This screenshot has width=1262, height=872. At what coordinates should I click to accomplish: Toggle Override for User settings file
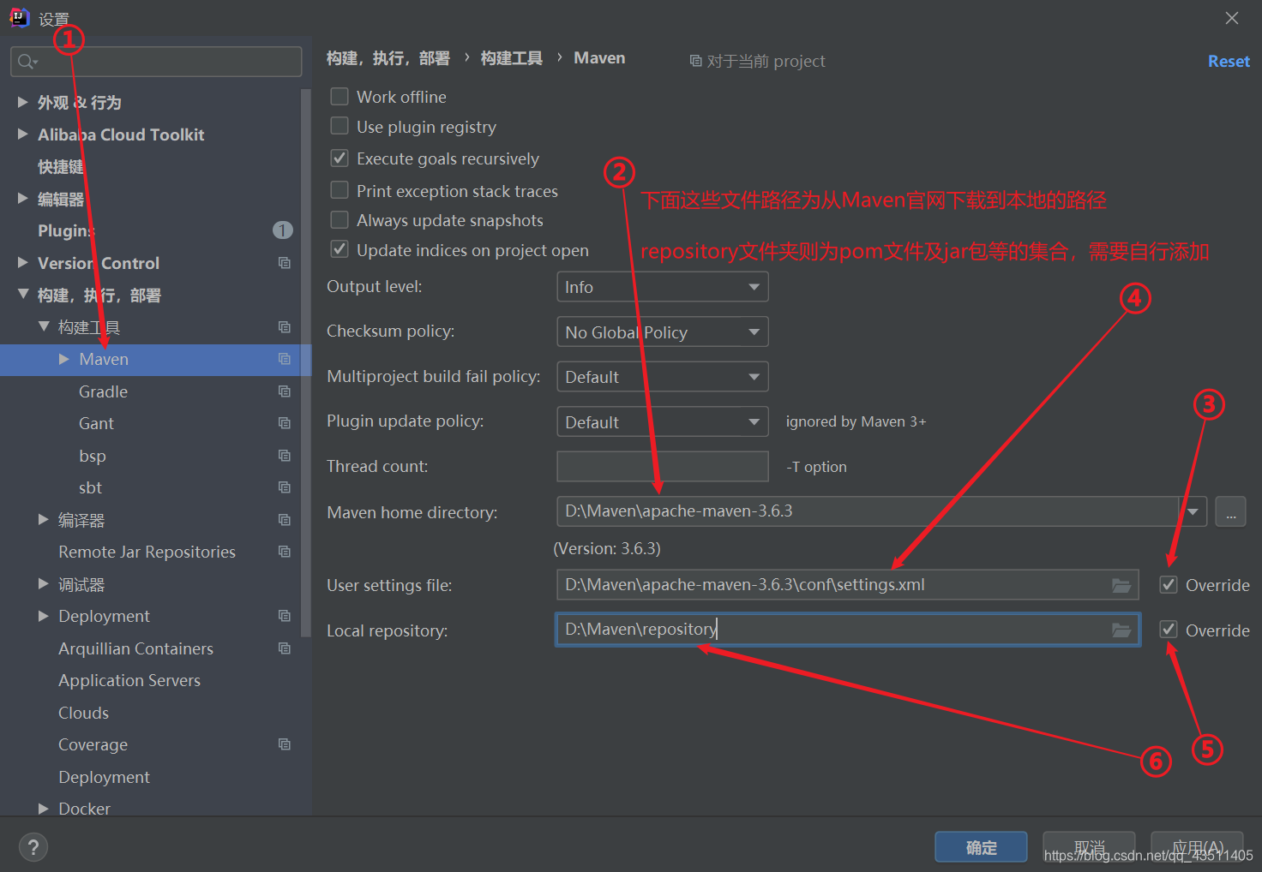coord(1169,585)
